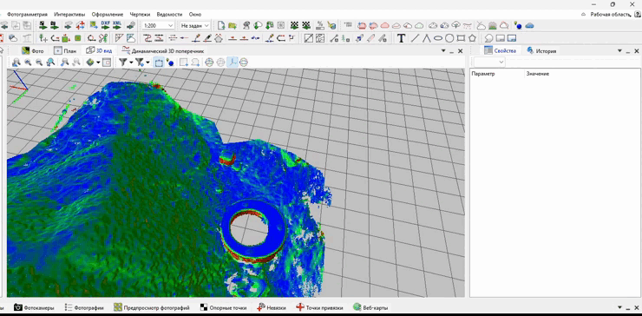The width and height of the screenshot is (642, 316).
Task: Open the Окно menu
Action: click(195, 15)
